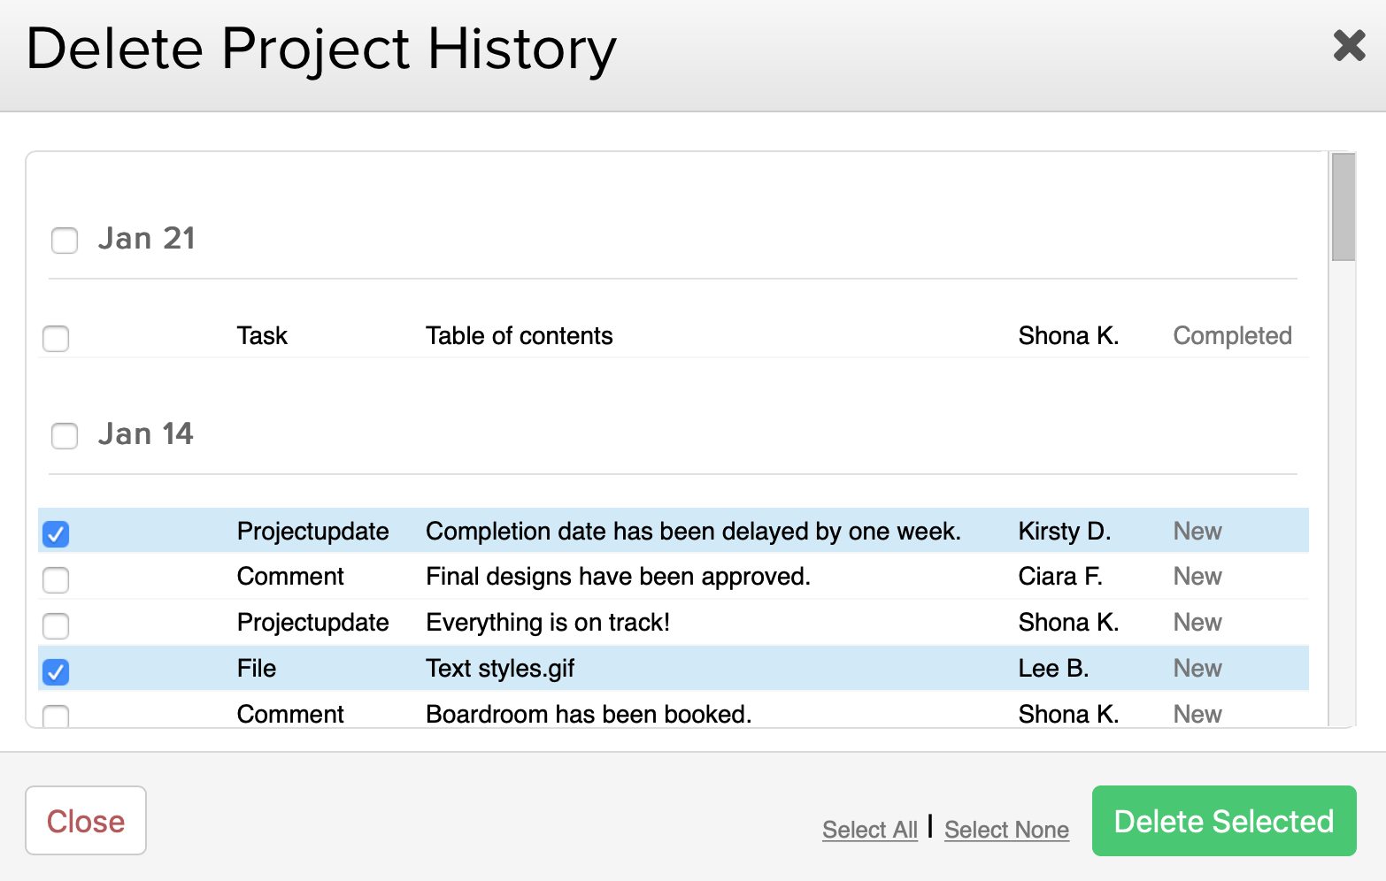Check the Jan 21 date group checkbox
Image resolution: width=1386 pixels, height=881 pixels.
65,240
